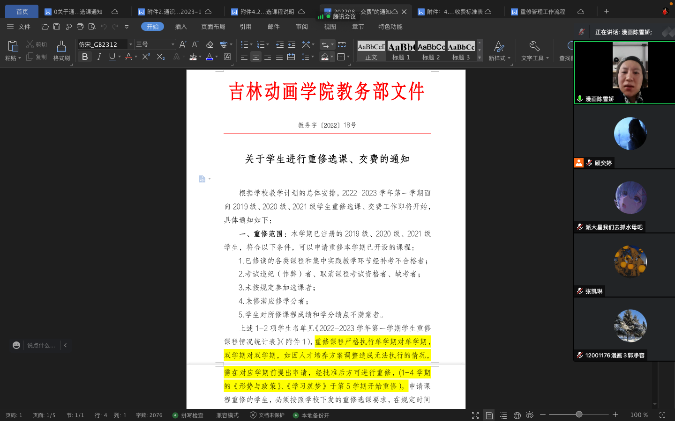The image size is (675, 421).
Task: Toggle spell check (拼写检查) in status bar
Action: click(x=188, y=415)
